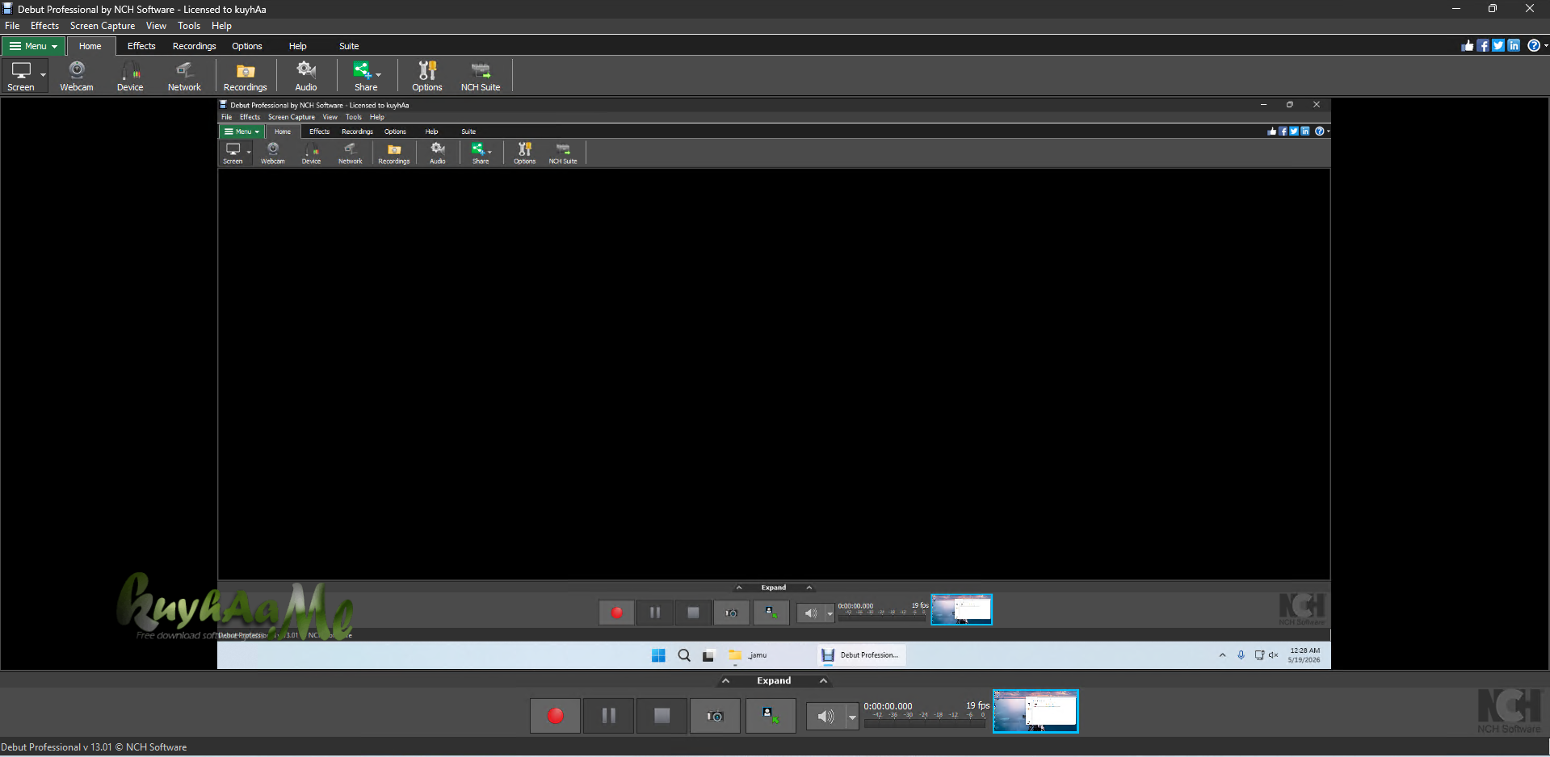Viewport: 1550px width, 757px height.
Task: Share on LinkedIn via the icon
Action: [x=1514, y=46]
